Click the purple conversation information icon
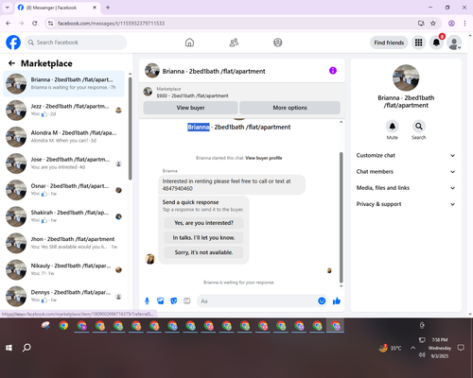Screen dimensions: 473x378 (x=333, y=71)
